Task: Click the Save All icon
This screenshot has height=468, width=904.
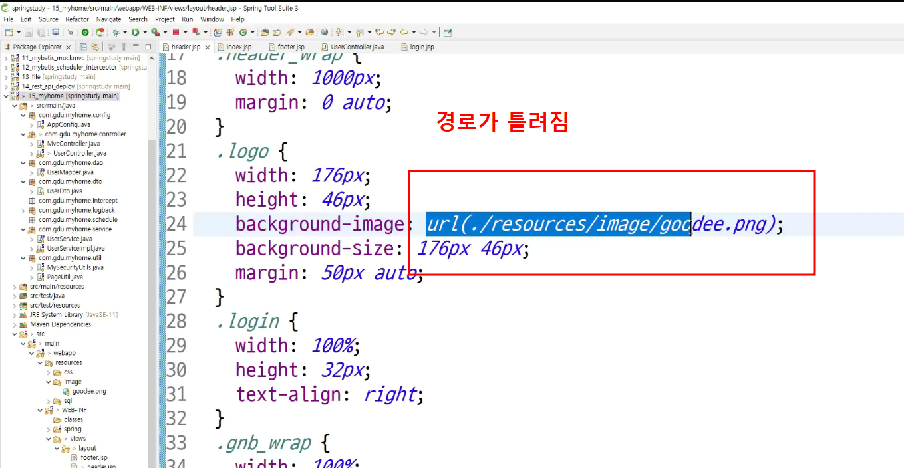Action: coord(41,32)
